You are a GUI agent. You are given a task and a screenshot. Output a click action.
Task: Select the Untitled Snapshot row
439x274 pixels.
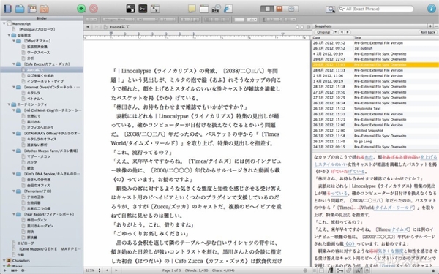[375, 130]
